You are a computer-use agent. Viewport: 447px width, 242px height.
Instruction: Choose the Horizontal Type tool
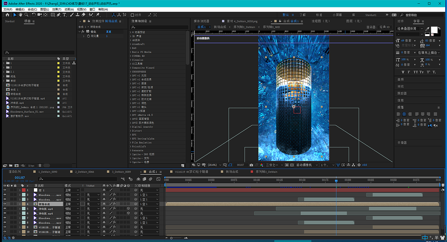pos(65,15)
